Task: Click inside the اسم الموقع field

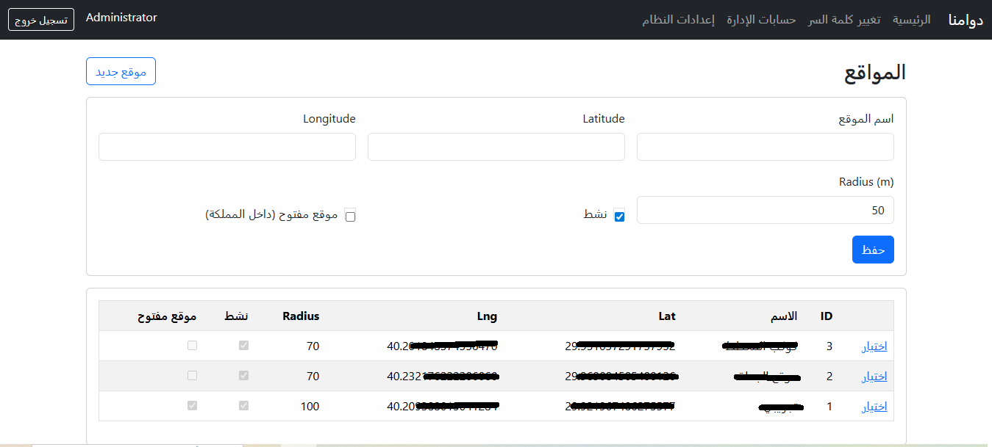Action: click(x=765, y=147)
